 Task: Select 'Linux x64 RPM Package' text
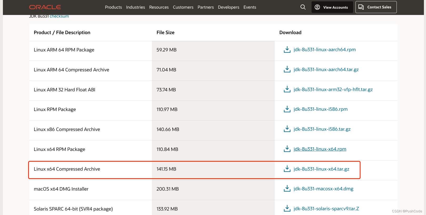(59, 149)
